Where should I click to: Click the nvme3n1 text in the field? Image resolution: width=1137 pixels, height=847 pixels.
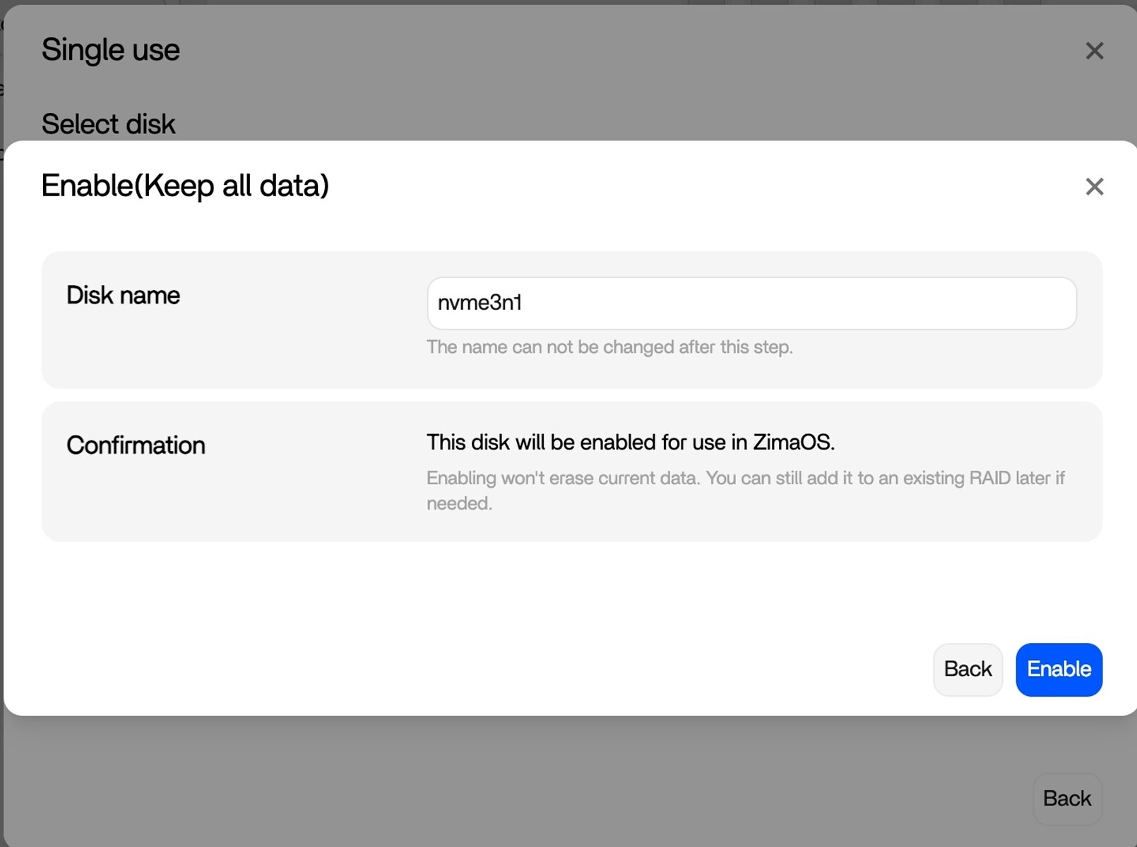480,304
